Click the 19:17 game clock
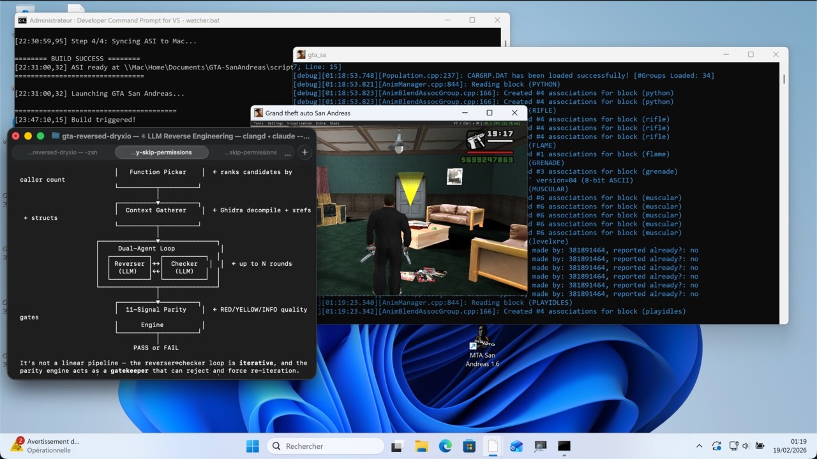This screenshot has width=817, height=459. (500, 134)
